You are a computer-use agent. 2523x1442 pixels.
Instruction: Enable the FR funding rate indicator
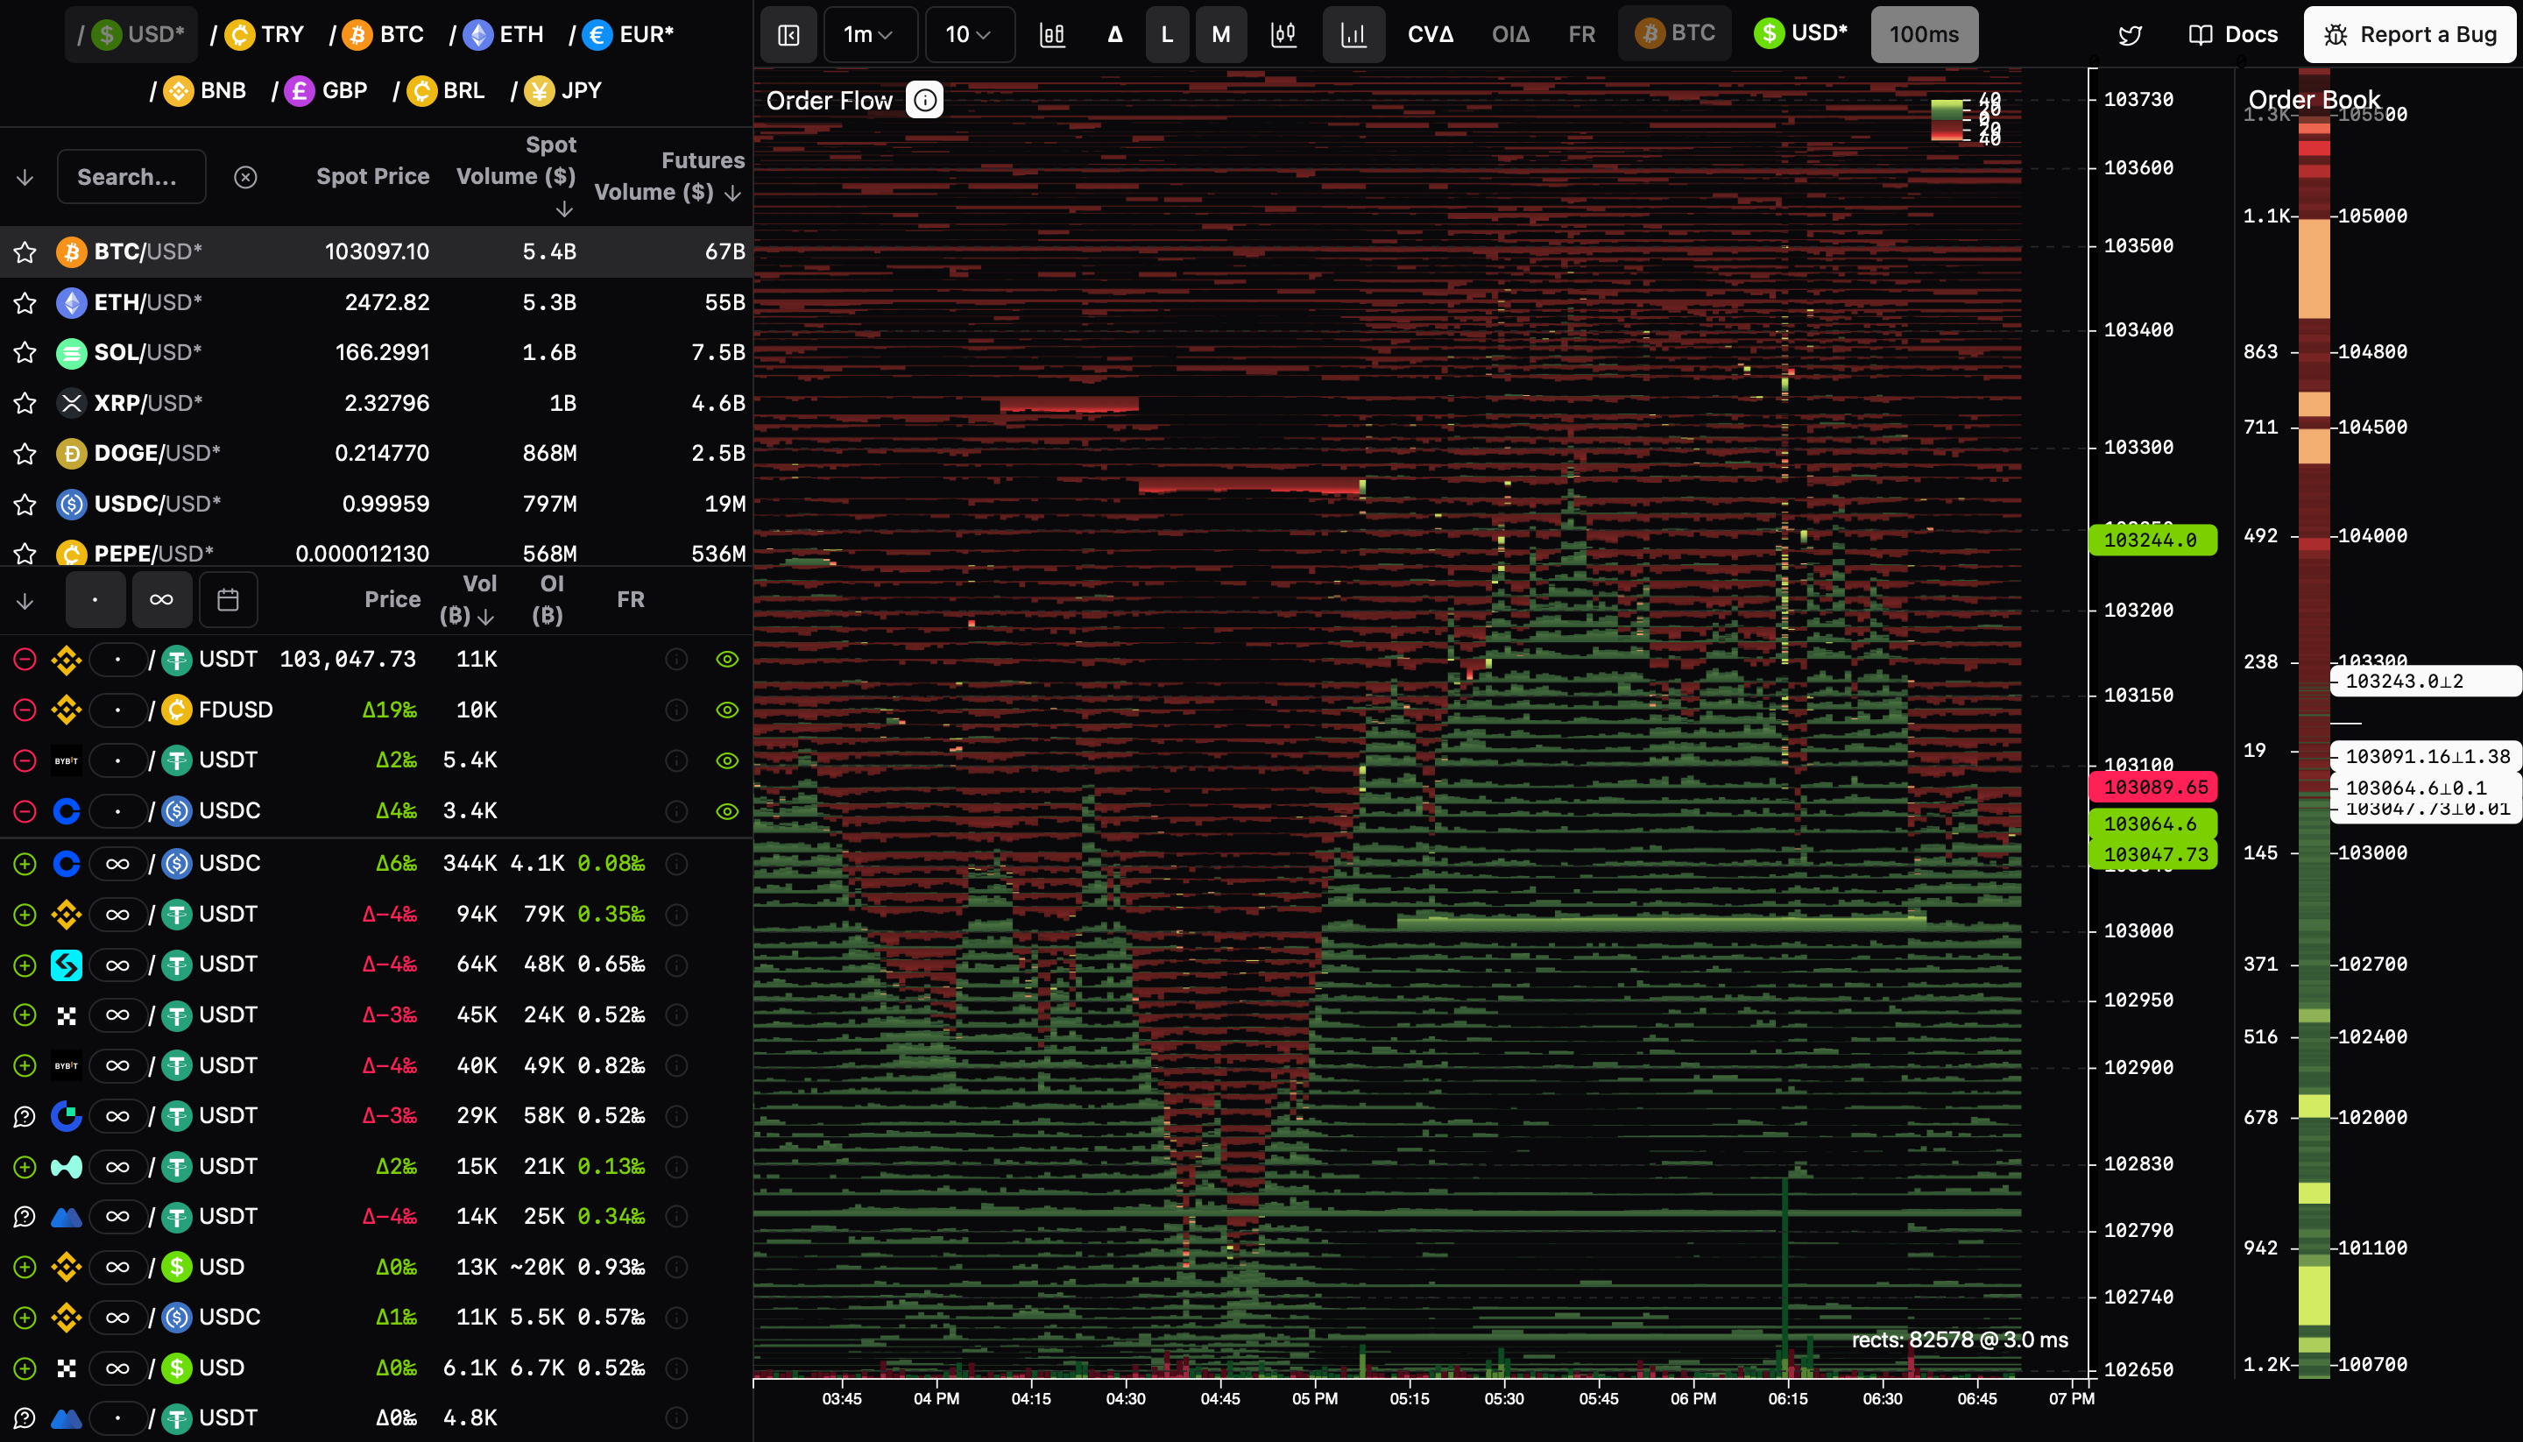pyautogui.click(x=1582, y=35)
